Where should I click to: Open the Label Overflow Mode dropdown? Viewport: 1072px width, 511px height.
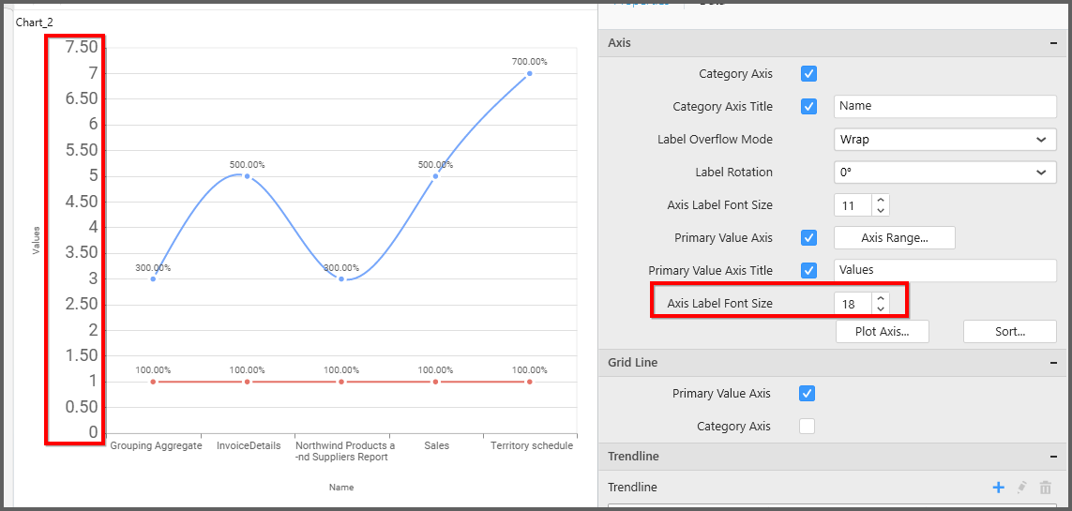(x=944, y=140)
